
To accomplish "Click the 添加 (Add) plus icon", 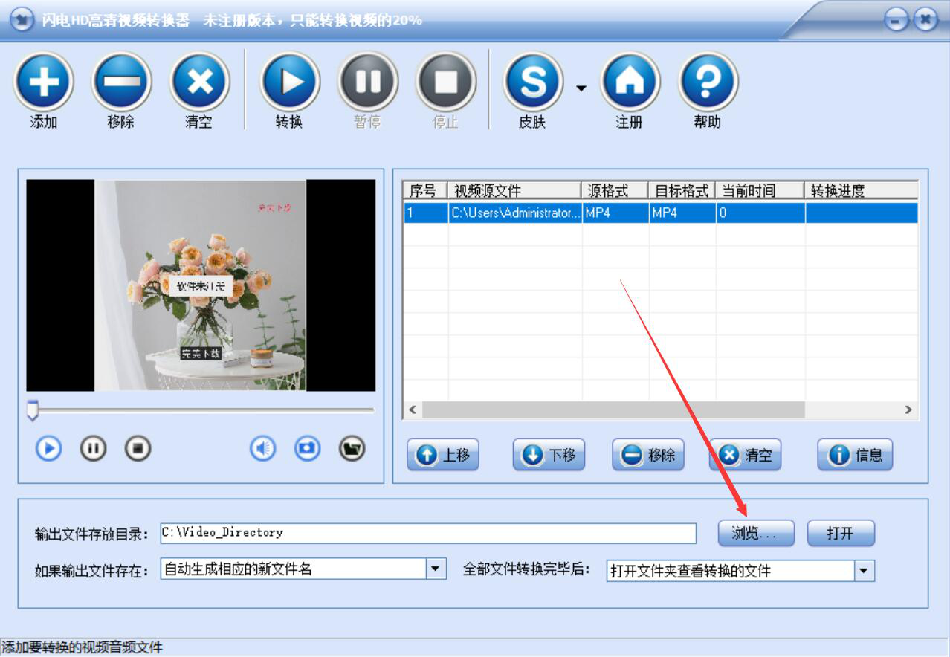I will (43, 82).
